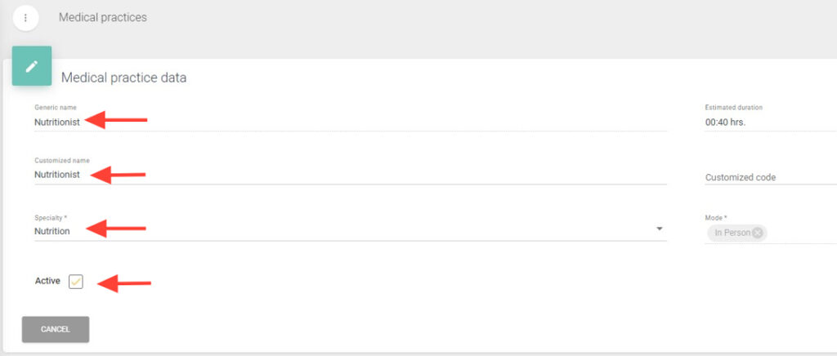This screenshot has width=837, height=356.
Task: Expand the Specialty dropdown arrow
Action: (x=659, y=229)
